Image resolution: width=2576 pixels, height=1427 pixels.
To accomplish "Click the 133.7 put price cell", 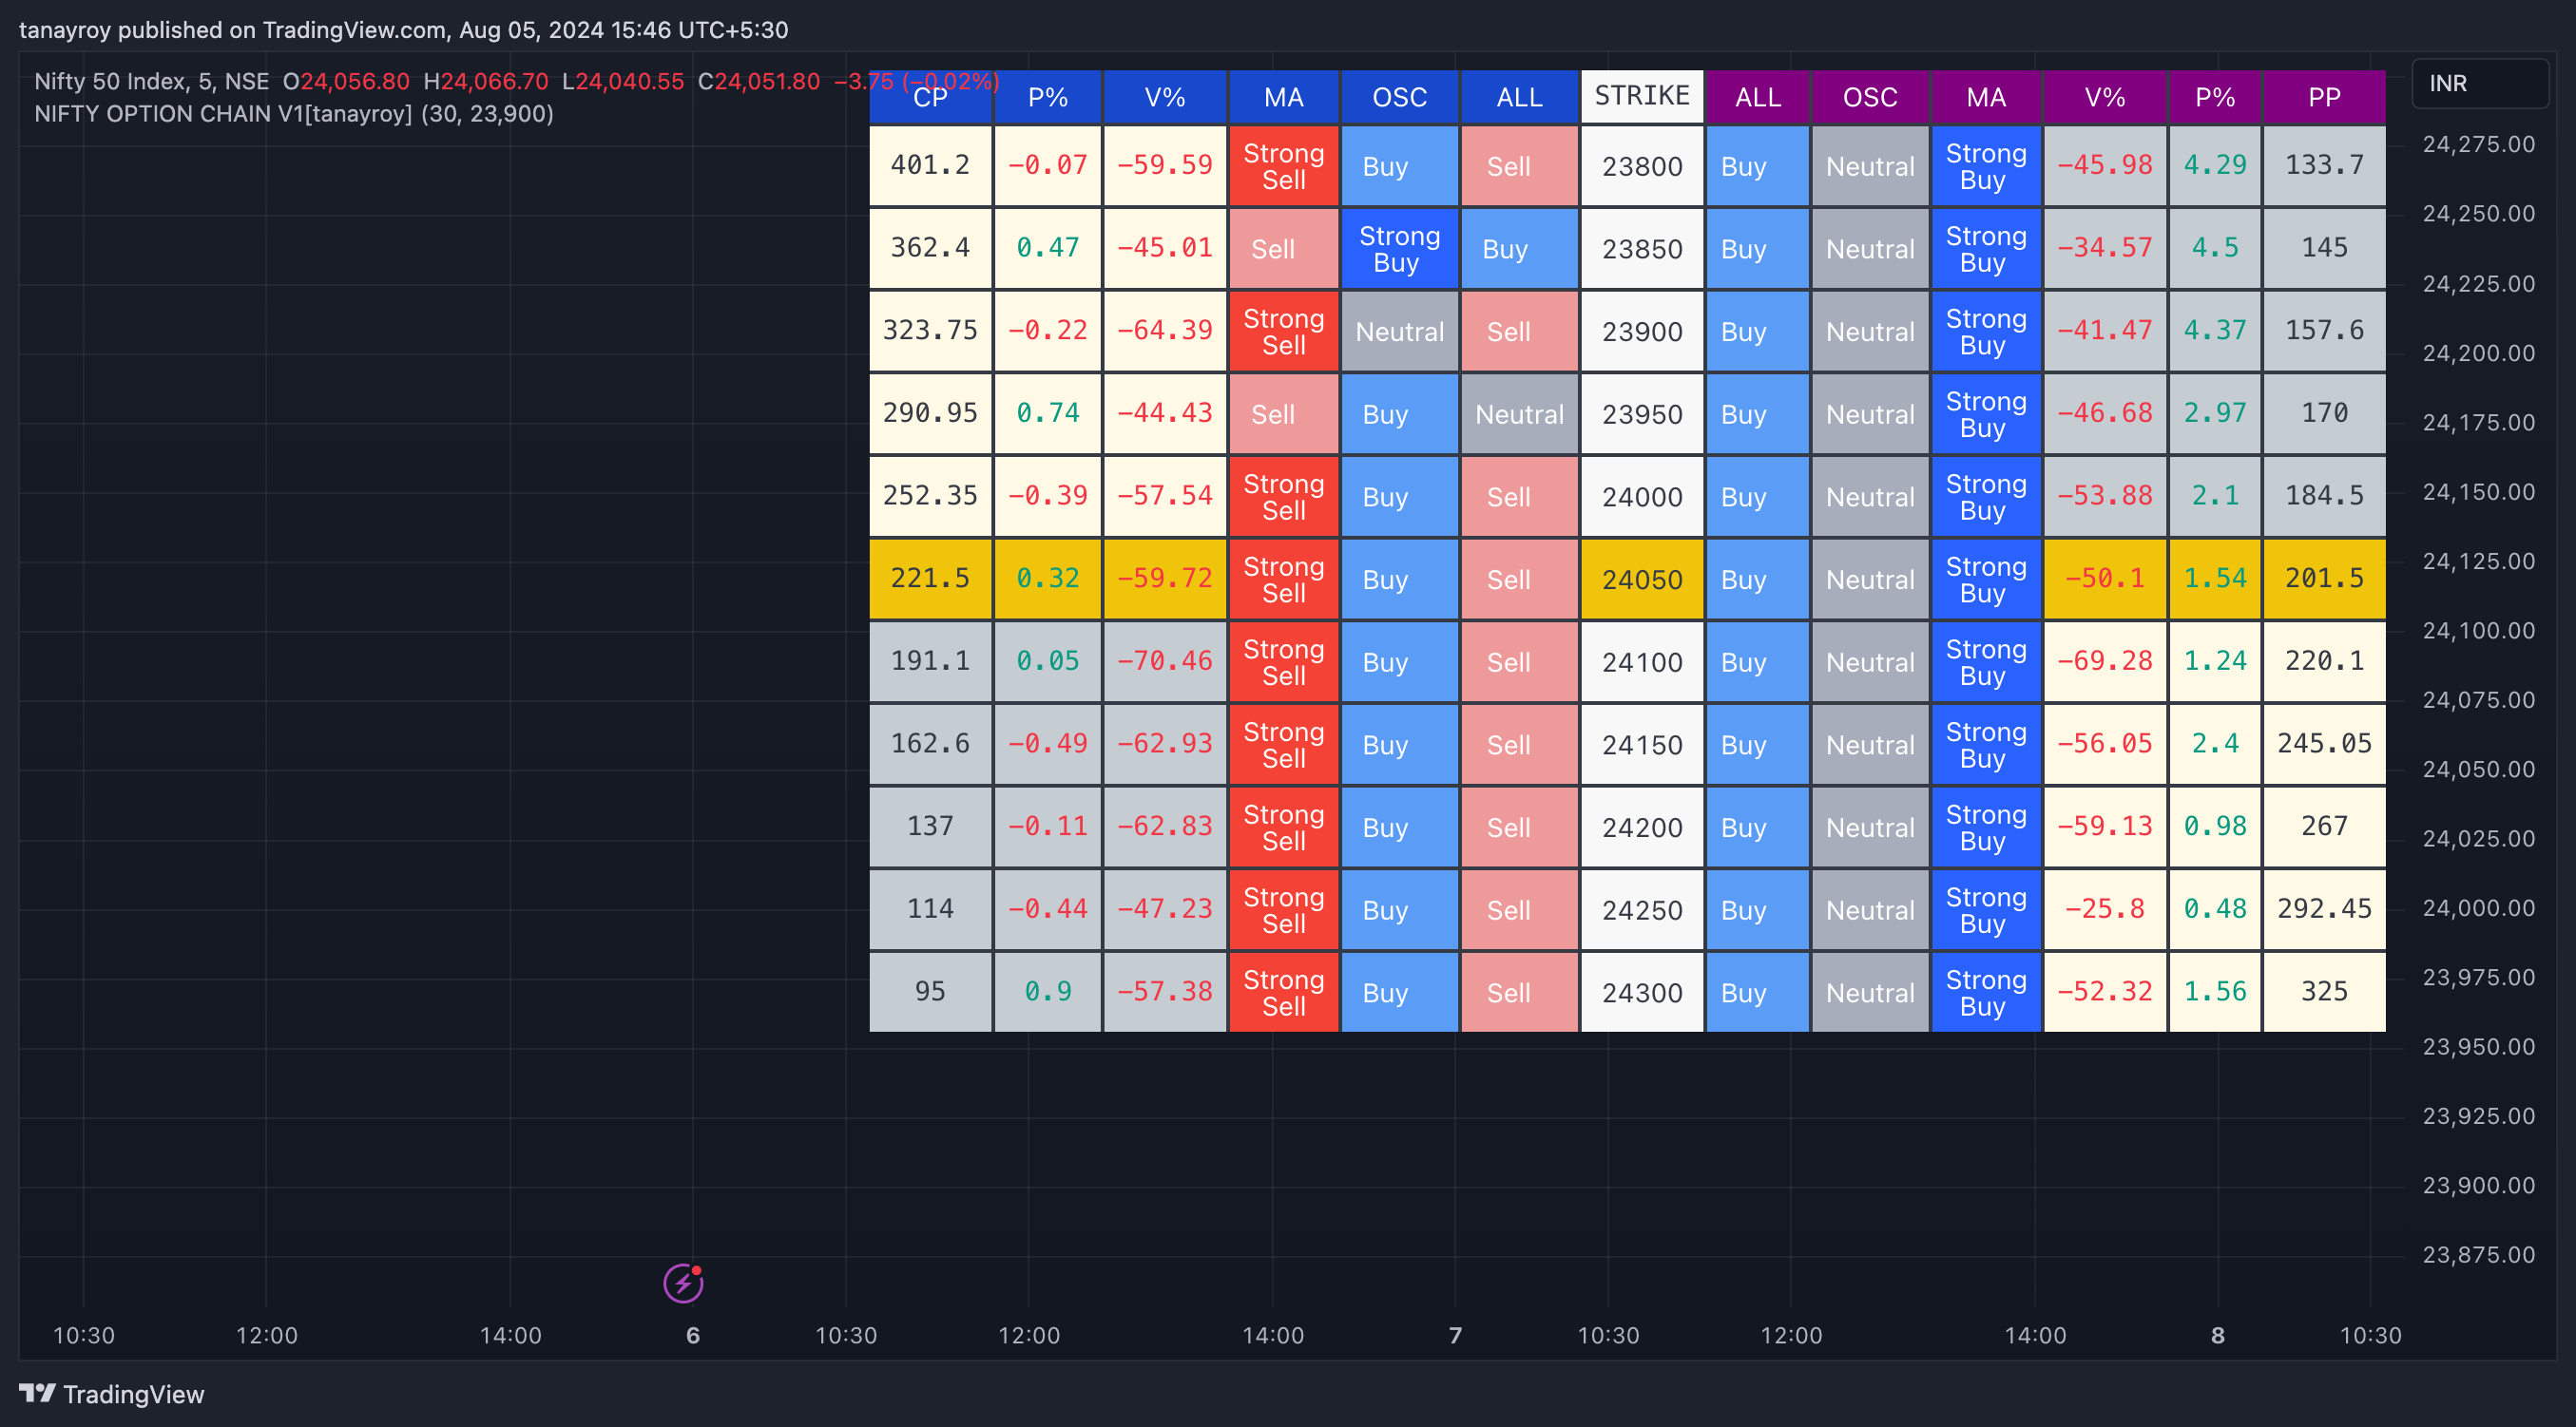I will (2324, 166).
